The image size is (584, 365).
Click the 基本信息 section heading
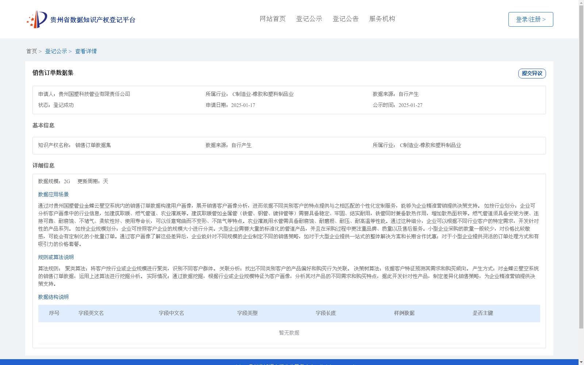43,125
